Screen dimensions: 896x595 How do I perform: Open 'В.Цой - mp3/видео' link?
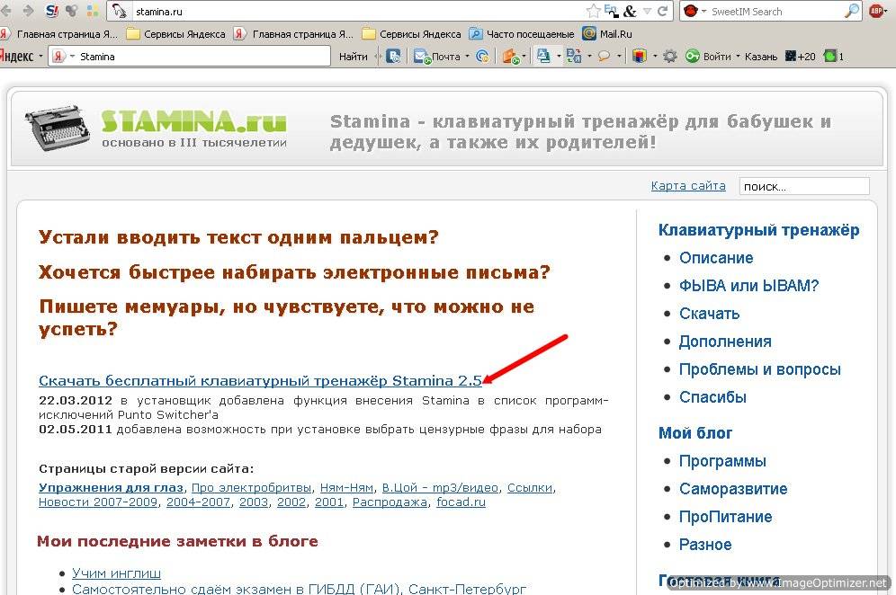pos(440,488)
